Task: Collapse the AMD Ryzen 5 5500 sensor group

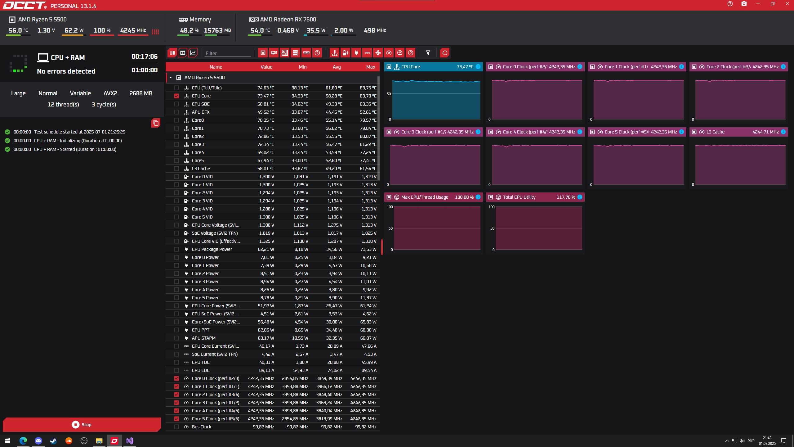Action: [171, 78]
